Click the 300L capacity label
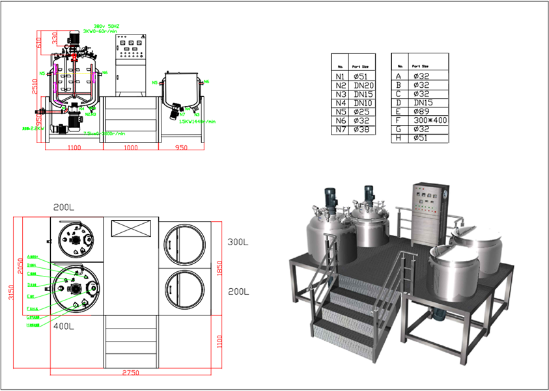 (237, 242)
